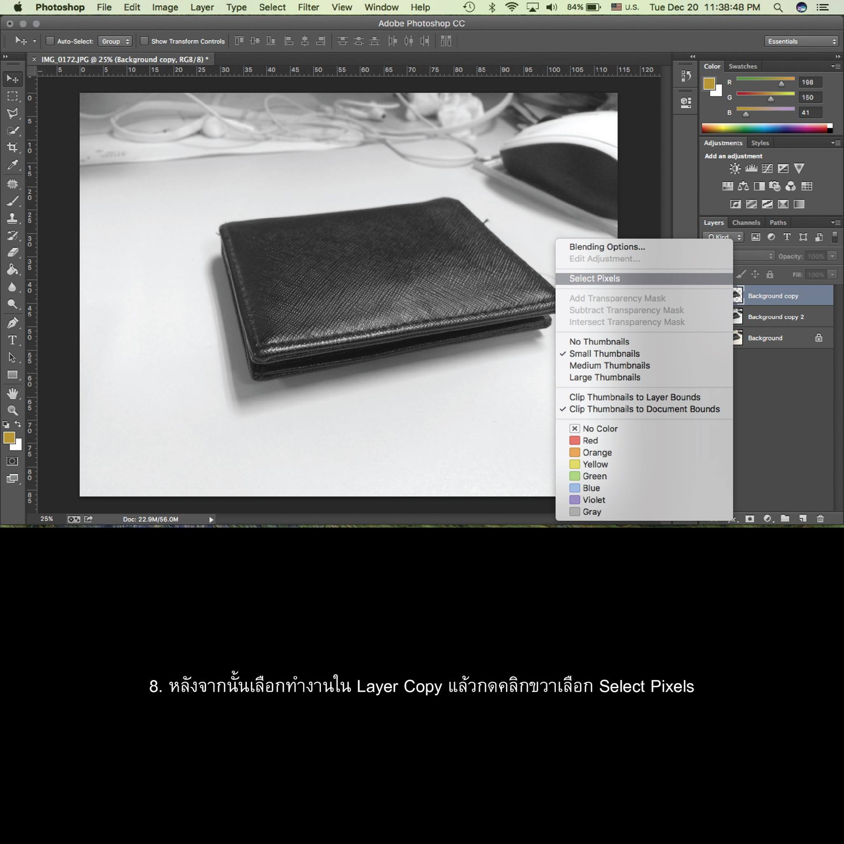Select the Pen tool
The image size is (844, 844).
(13, 323)
